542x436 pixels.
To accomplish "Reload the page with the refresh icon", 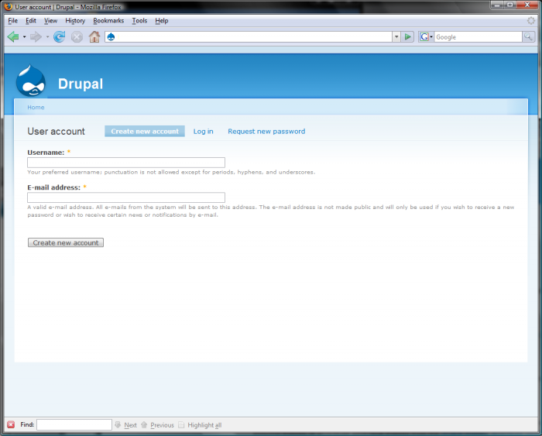I will [x=59, y=36].
